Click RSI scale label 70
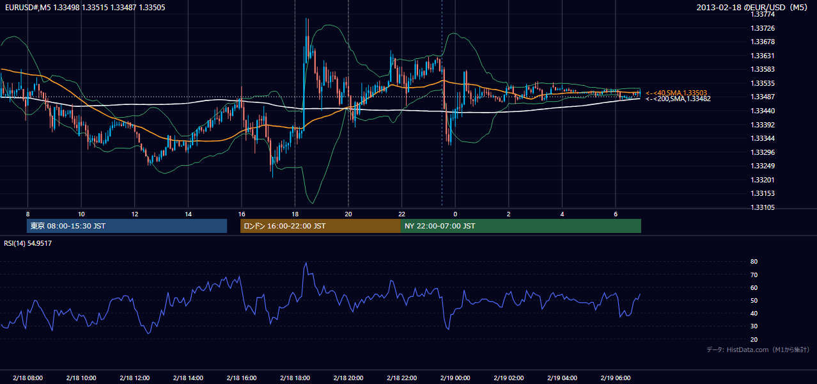 tap(754, 275)
